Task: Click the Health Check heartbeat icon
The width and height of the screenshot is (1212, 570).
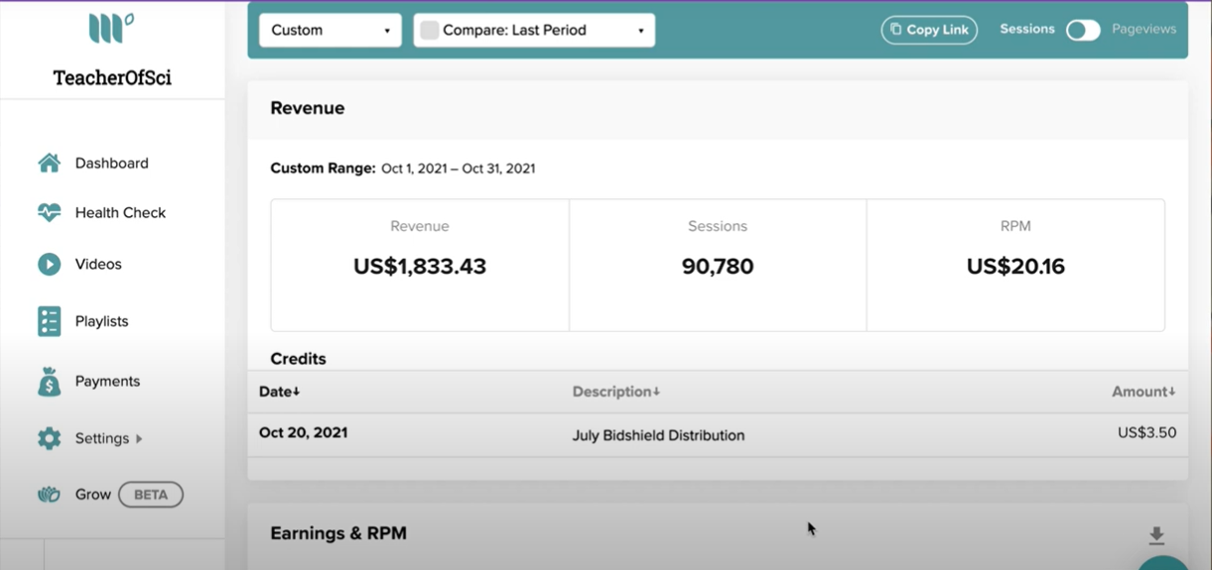Action: click(49, 212)
